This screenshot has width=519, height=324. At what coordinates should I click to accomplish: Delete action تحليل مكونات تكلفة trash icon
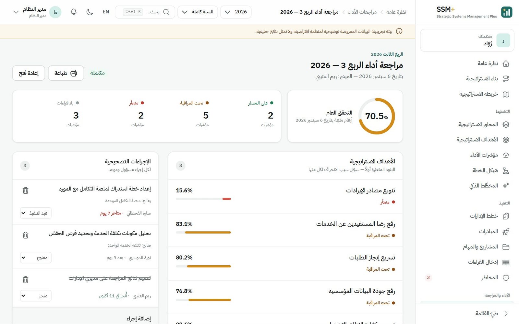pos(26,235)
